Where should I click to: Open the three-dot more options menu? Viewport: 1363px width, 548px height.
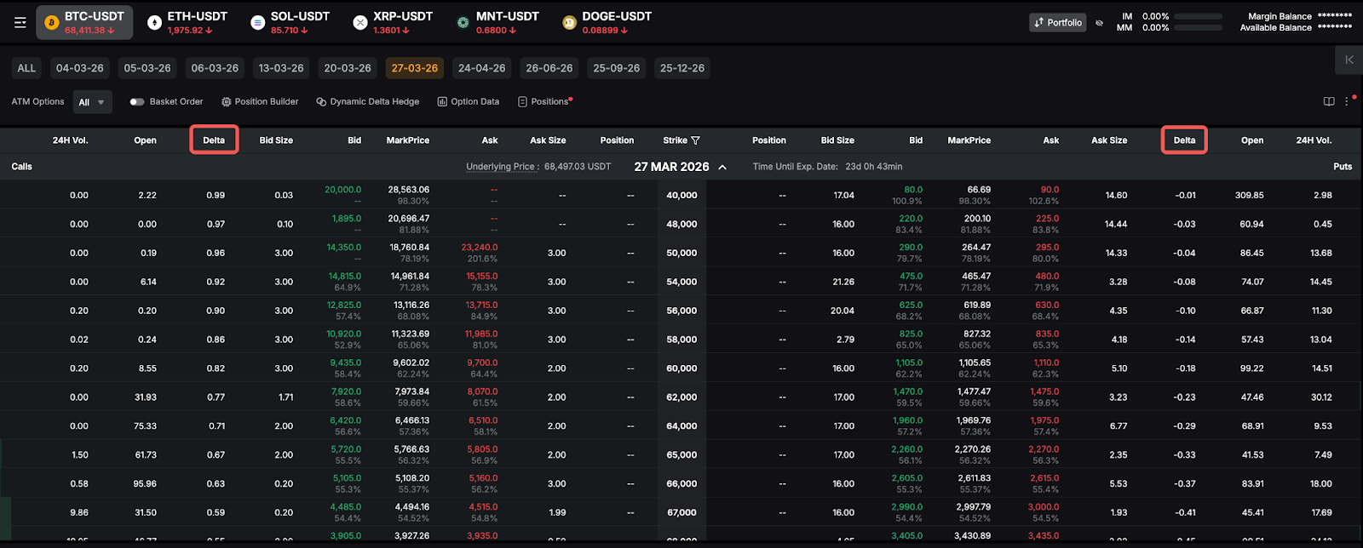[1347, 101]
